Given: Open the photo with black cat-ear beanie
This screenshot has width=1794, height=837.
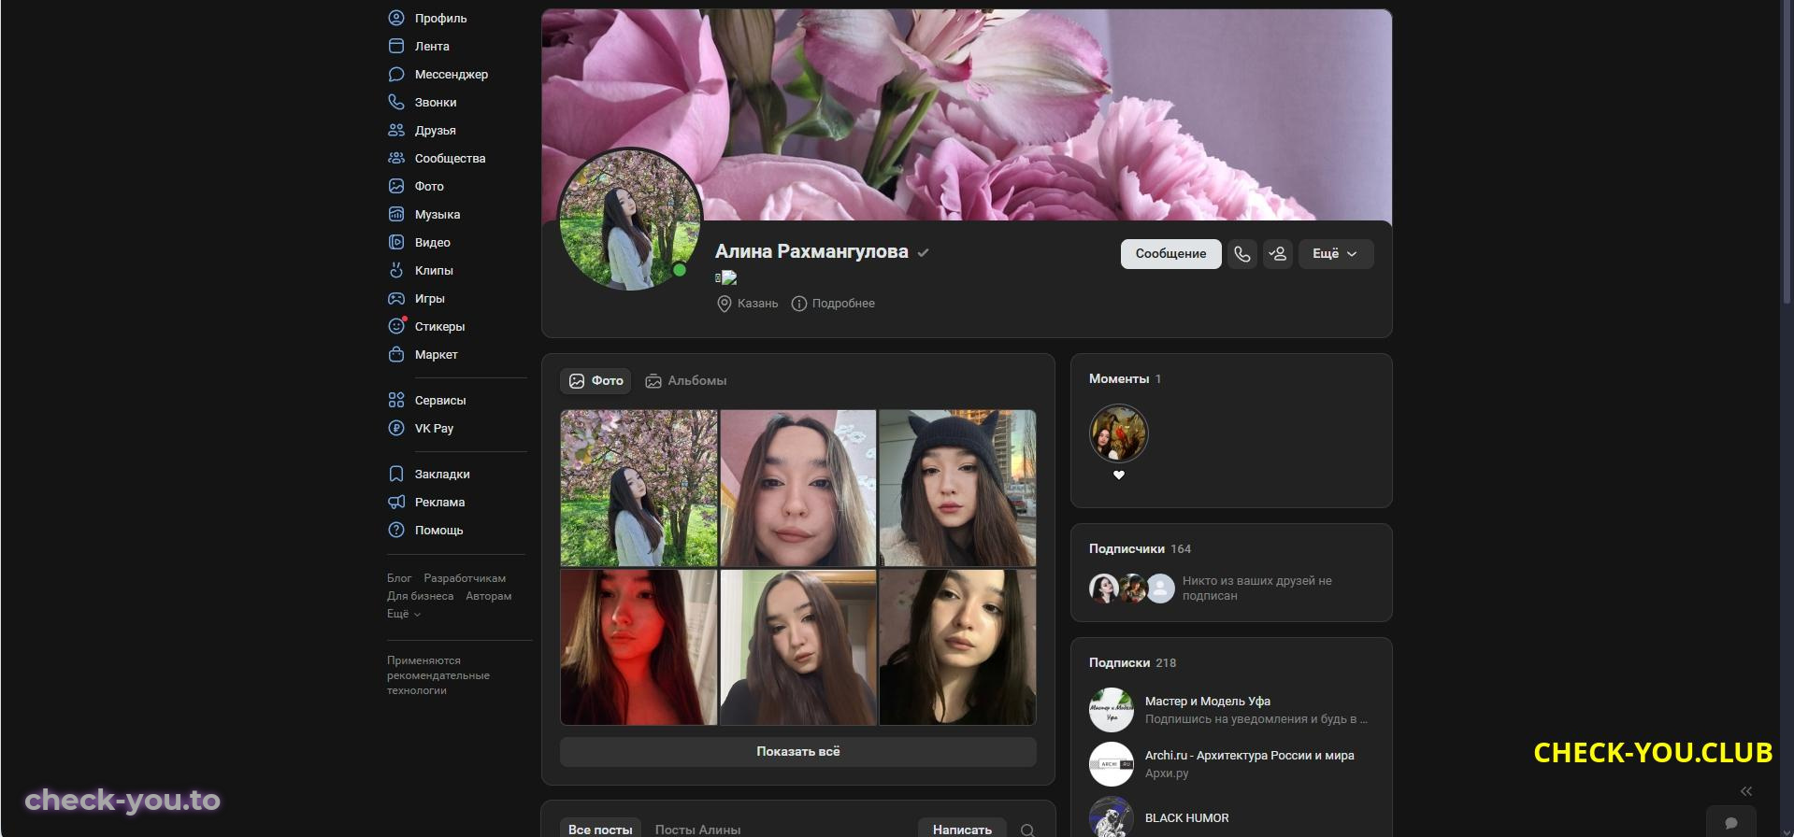Looking at the screenshot, I should [957, 489].
